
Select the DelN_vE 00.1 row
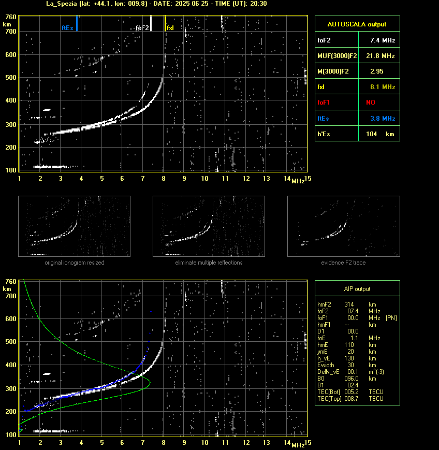click(x=350, y=372)
